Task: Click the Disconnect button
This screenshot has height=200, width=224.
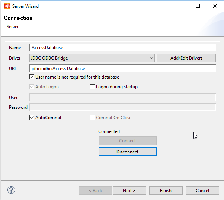Action: [x=128, y=152]
